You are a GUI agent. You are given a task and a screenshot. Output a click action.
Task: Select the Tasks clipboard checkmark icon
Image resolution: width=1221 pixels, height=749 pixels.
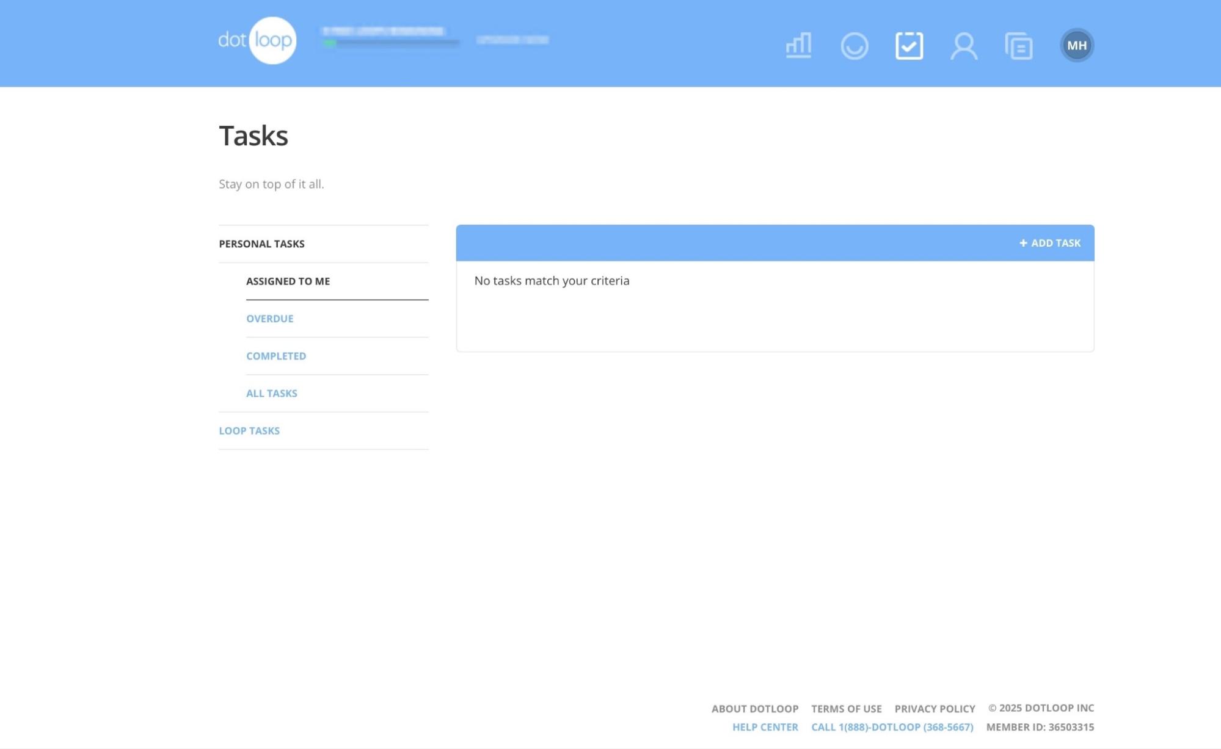(x=909, y=45)
